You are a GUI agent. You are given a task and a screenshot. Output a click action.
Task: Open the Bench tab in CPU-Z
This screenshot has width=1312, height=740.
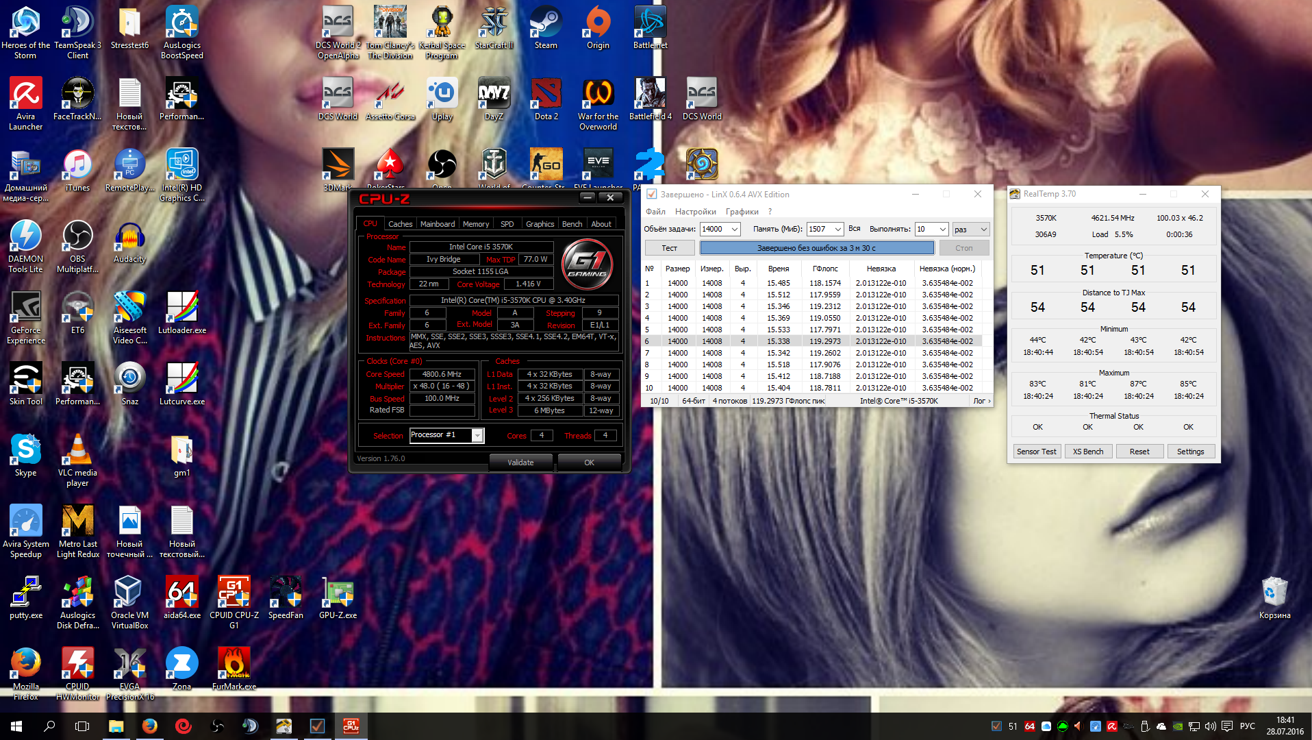[x=572, y=224]
